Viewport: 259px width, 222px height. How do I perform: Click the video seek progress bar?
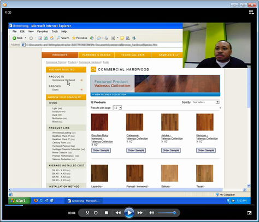(x=129, y=205)
